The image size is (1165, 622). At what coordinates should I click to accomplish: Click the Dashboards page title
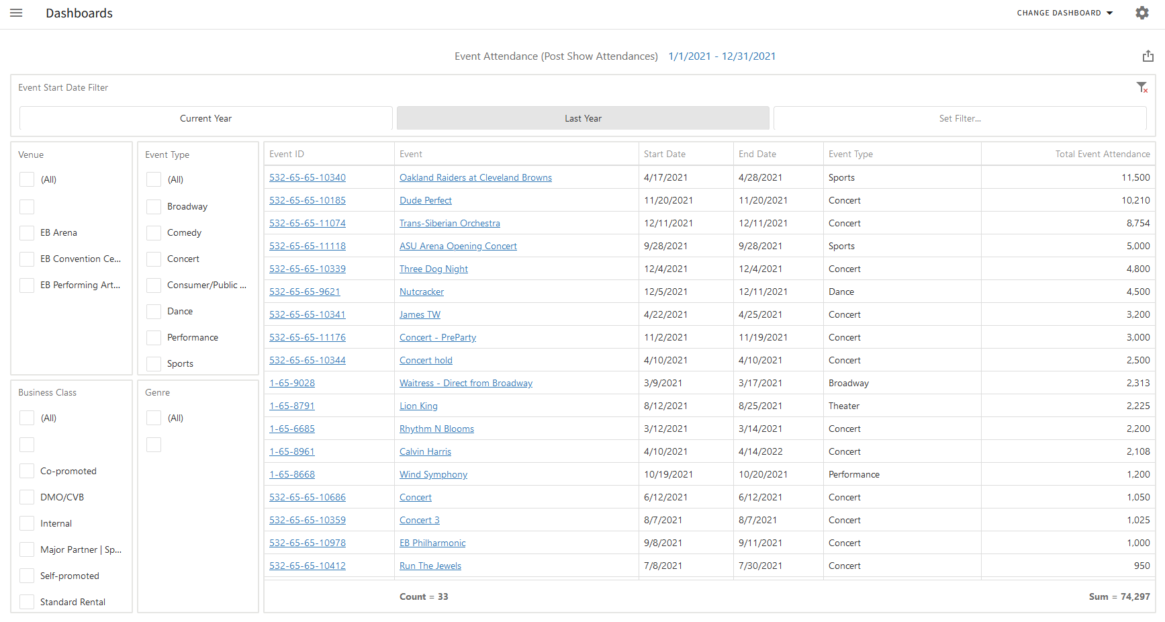tap(79, 13)
